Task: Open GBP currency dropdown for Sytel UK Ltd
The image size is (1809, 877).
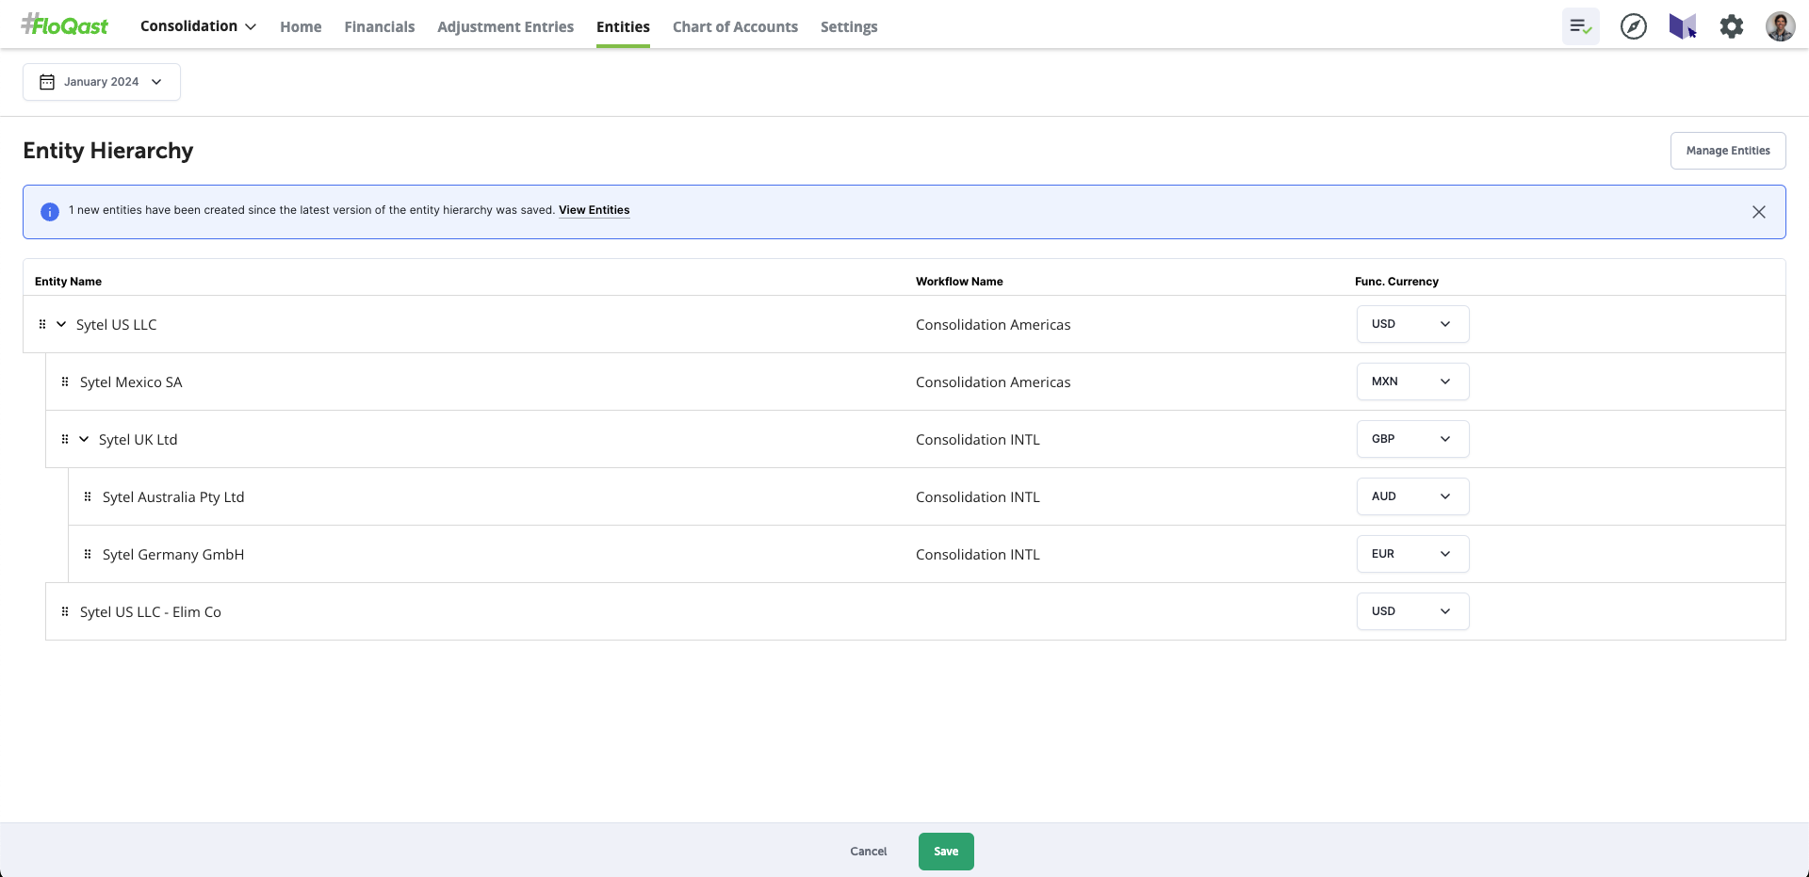Action: 1412,439
